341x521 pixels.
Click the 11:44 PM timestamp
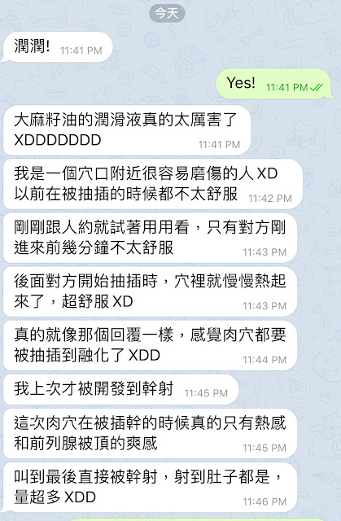264,360
